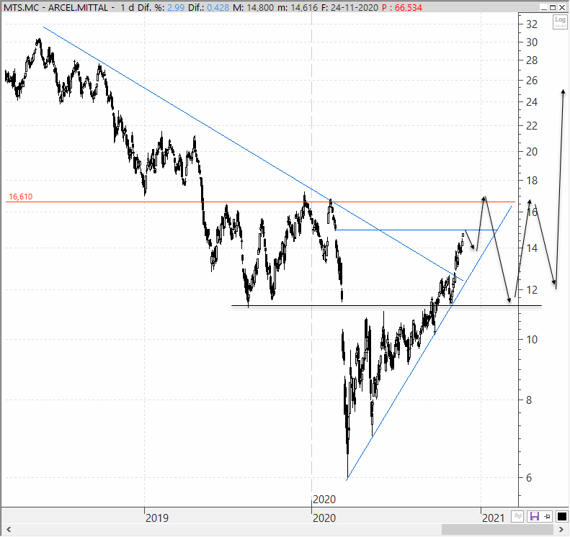This screenshot has width=570, height=537.
Task: Click the M: 14,800 high value
Action: (x=254, y=8)
